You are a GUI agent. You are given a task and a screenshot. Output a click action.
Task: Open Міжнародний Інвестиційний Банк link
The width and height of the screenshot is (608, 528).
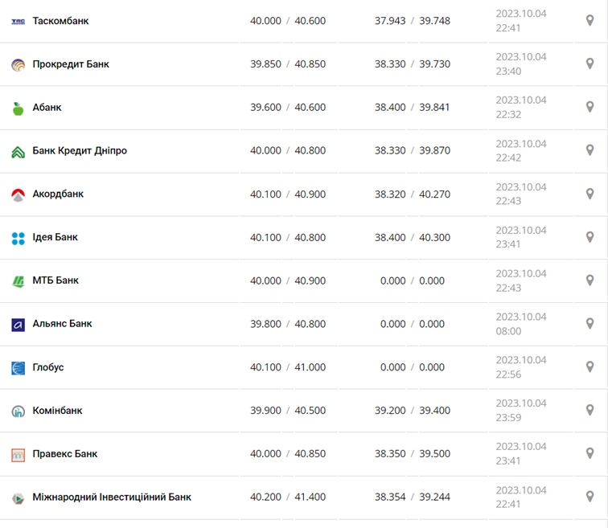coord(112,497)
